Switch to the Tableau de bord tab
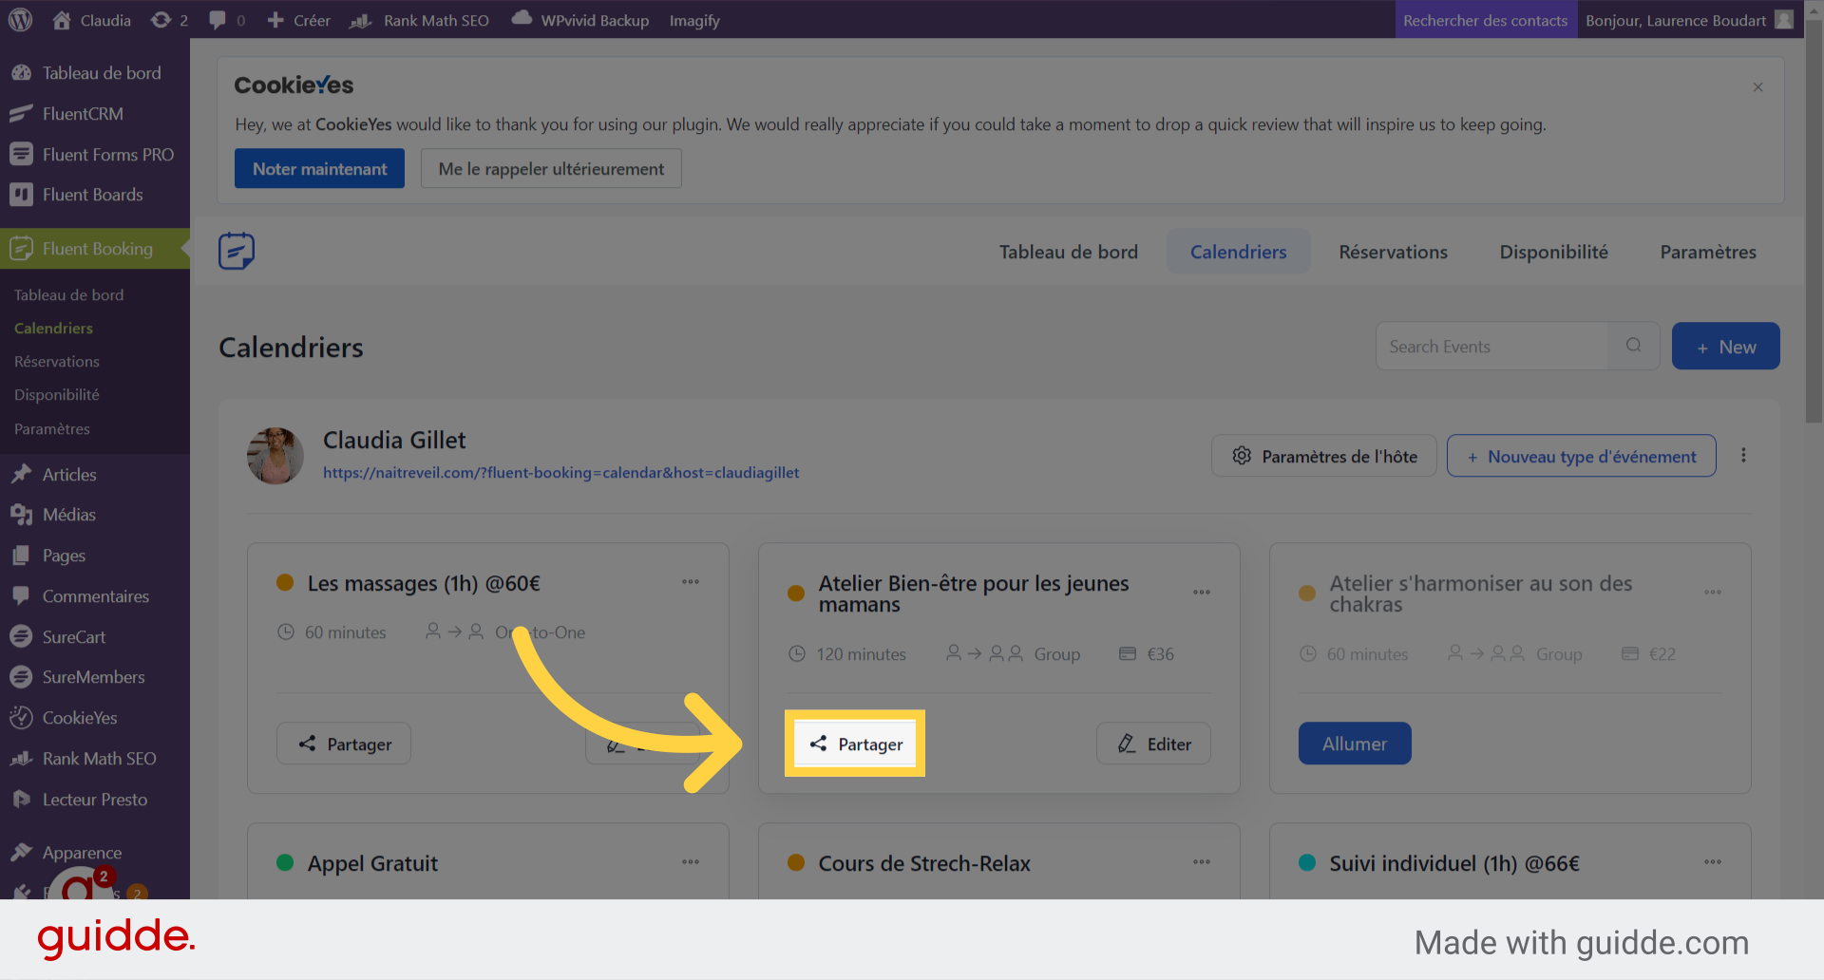1824x980 pixels. click(x=1068, y=252)
